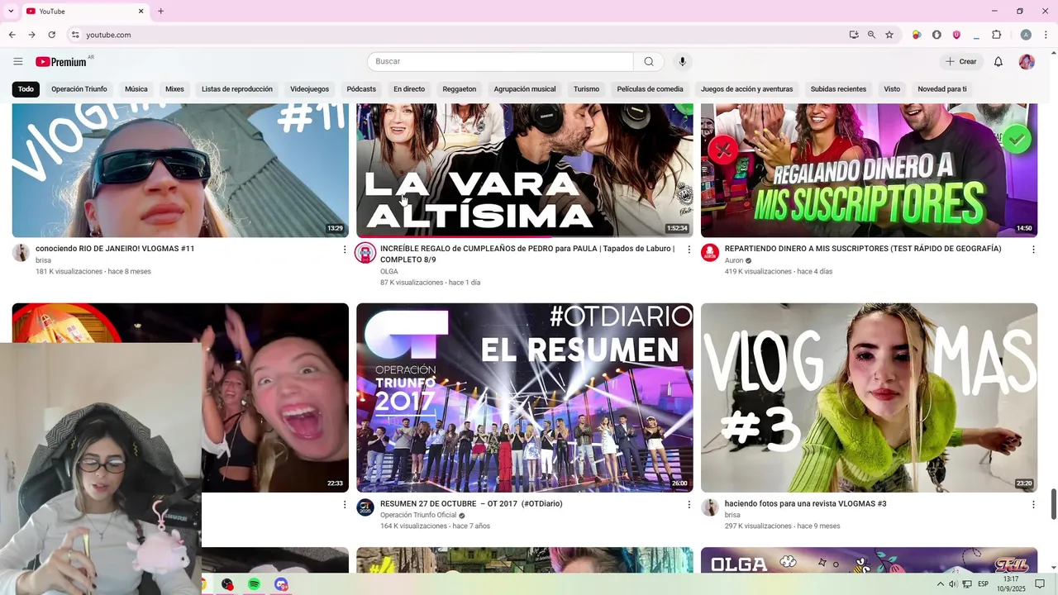The width and height of the screenshot is (1058, 595).
Task: Click install app icon in address bar
Action: click(853, 35)
